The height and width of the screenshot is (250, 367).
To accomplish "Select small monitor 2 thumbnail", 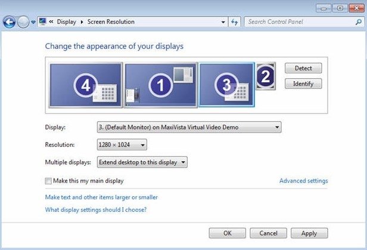I will pos(266,76).
